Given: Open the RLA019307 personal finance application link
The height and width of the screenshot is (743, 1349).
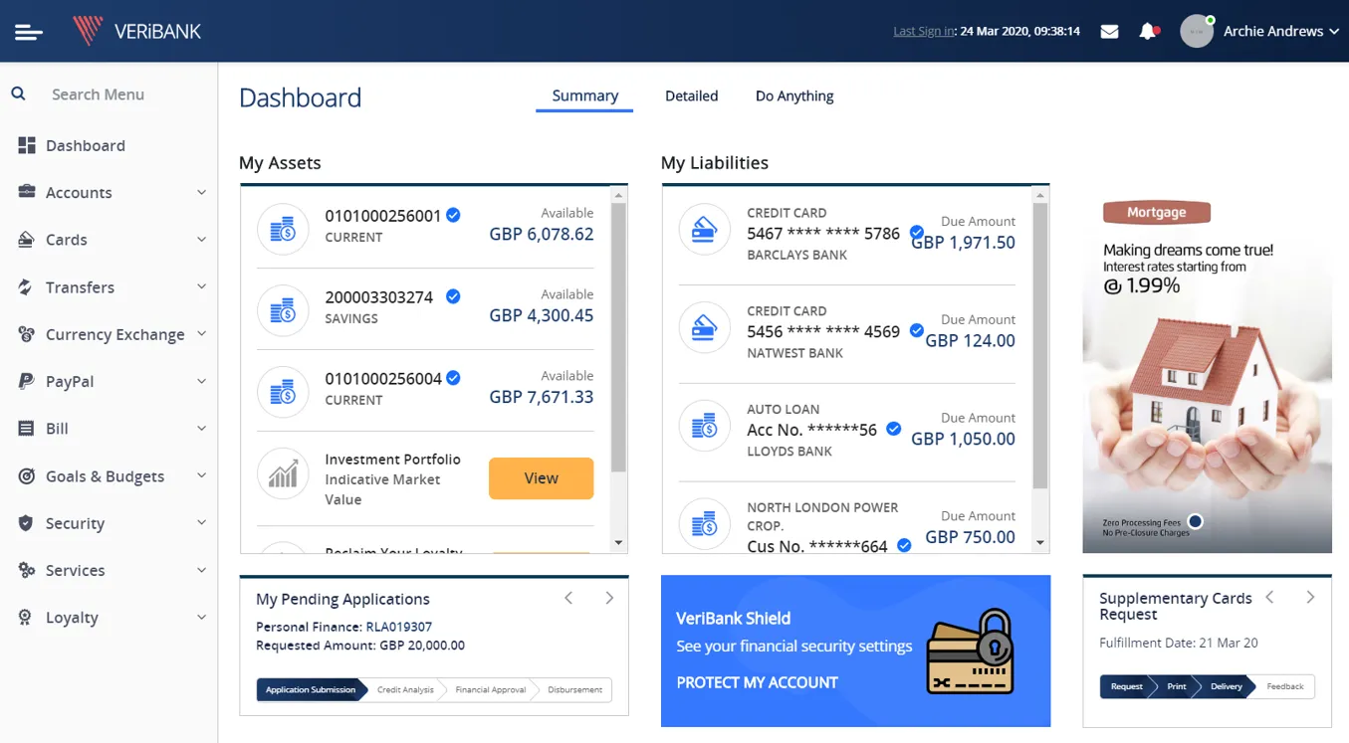Looking at the screenshot, I should [x=399, y=627].
